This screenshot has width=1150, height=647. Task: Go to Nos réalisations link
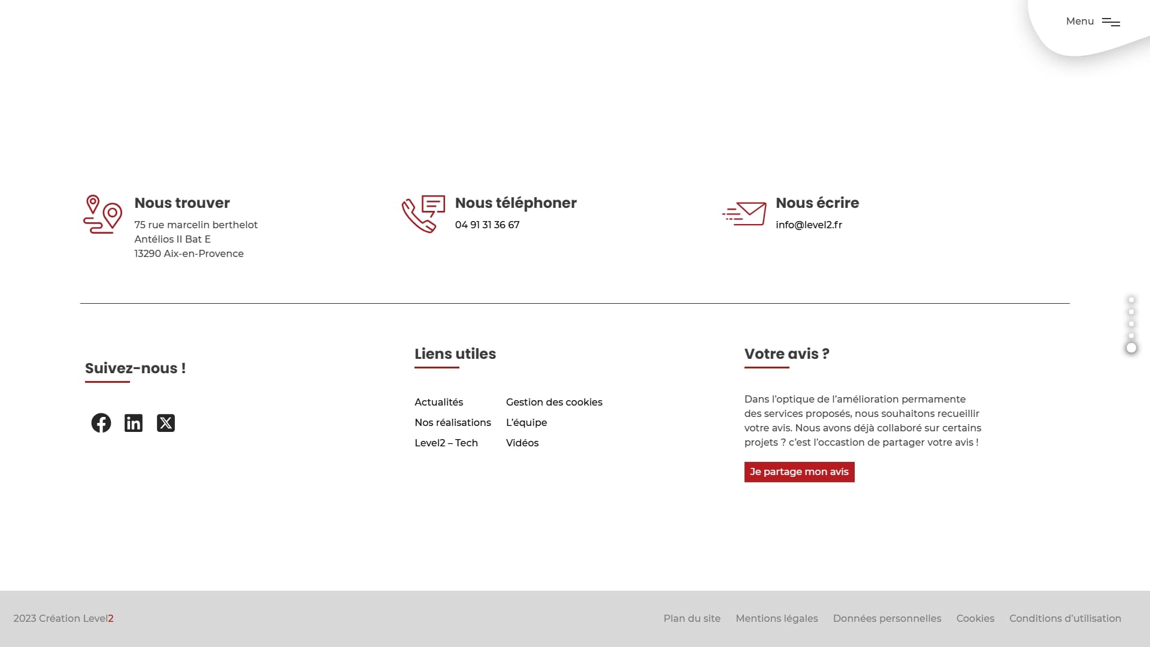pos(453,422)
